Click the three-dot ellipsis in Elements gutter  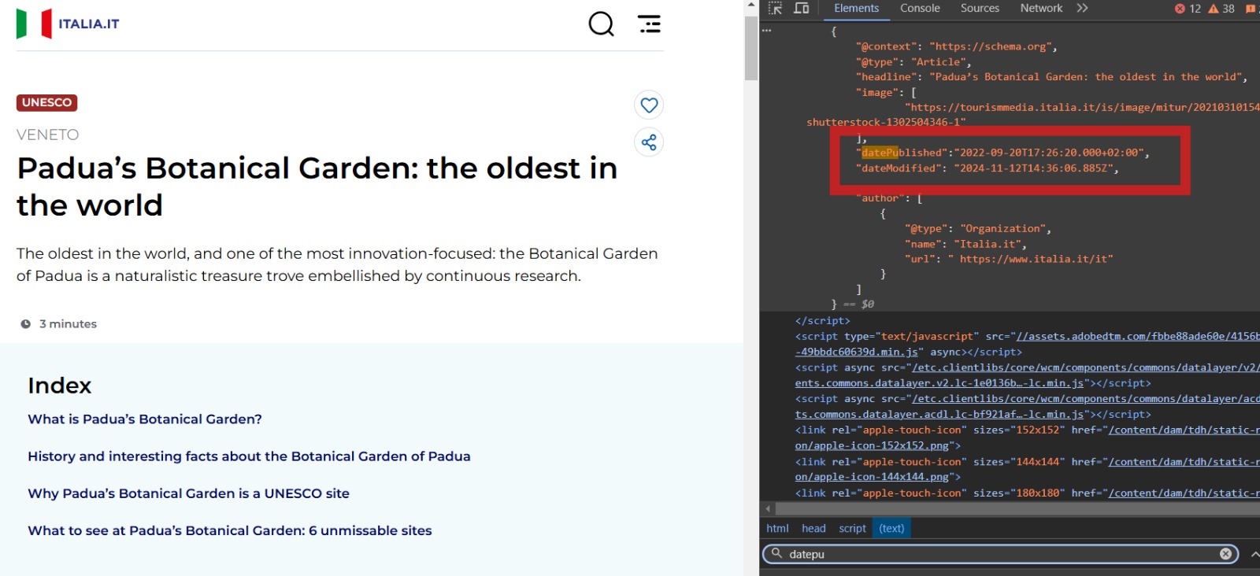767,31
